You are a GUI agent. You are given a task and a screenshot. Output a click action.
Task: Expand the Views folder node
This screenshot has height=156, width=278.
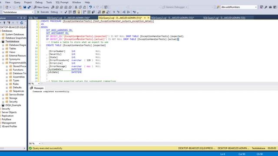click(3, 52)
